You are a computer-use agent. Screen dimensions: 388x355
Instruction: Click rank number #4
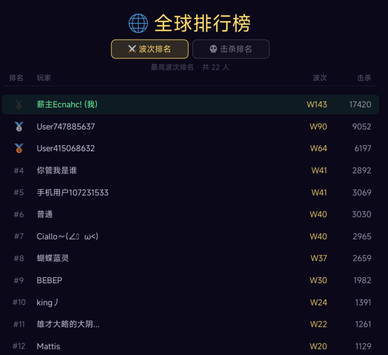19,170
